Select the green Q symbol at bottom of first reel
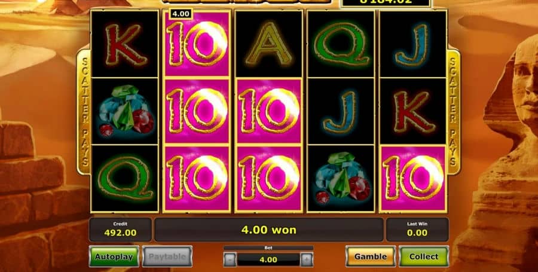This screenshot has width=538, height=272. point(124,178)
